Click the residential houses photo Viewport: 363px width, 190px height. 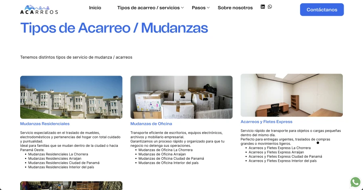[71, 97]
